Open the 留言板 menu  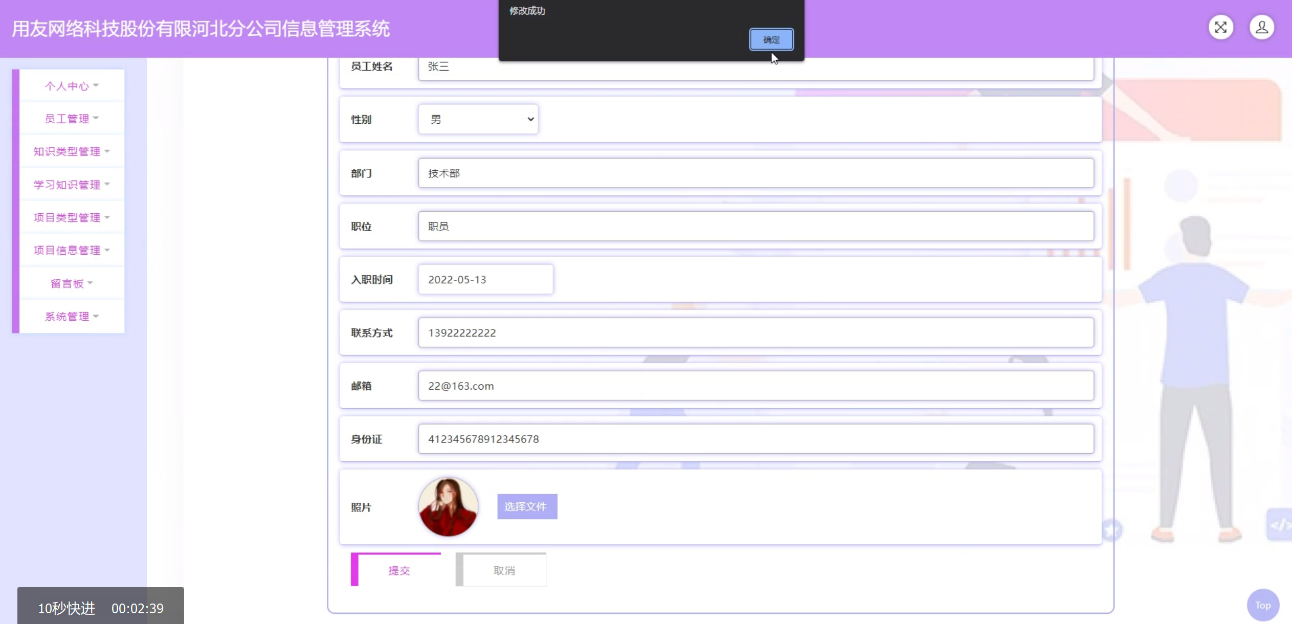click(x=72, y=283)
